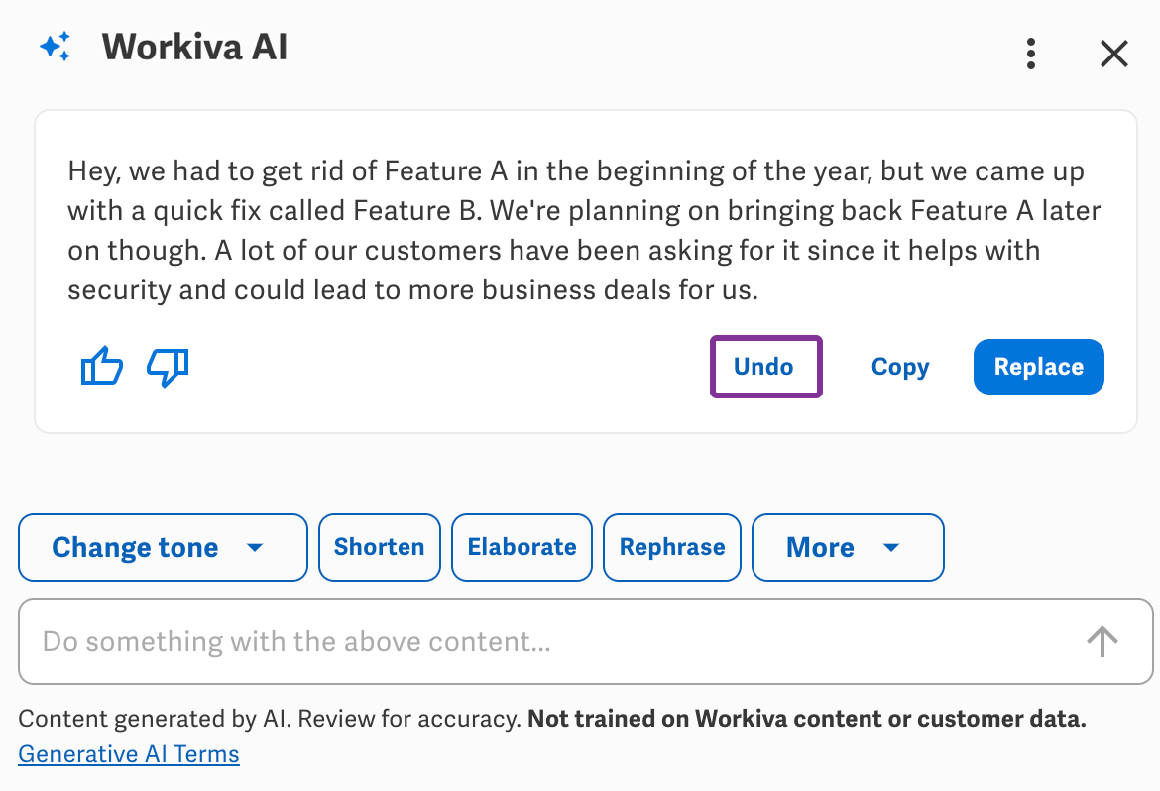Viewport: 1160px width, 791px height.
Task: Click Rephrase to reword the content
Action: [671, 547]
